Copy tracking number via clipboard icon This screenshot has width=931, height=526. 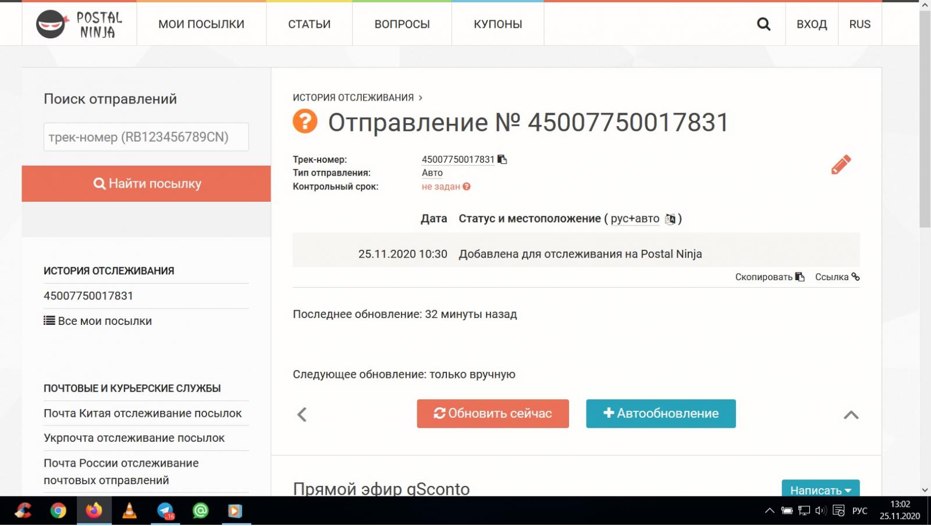[x=502, y=159]
